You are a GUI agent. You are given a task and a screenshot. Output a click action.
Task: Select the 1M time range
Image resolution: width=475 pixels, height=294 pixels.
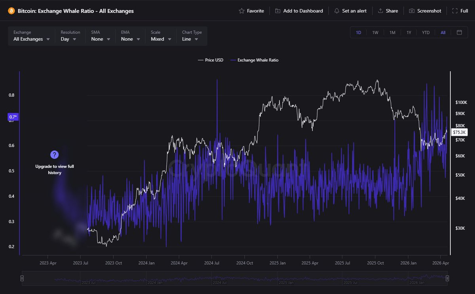[x=392, y=32]
